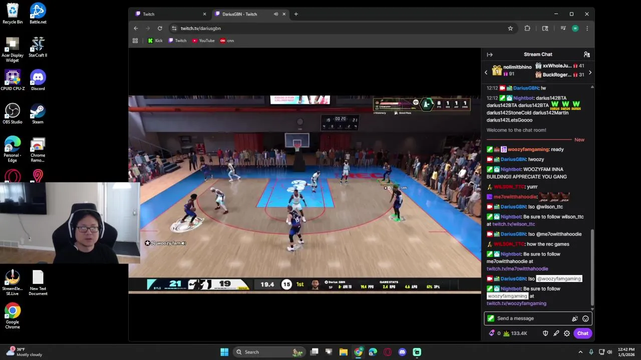Open the weather widget showing 36°F
The height and width of the screenshot is (360, 641).
(x=24, y=352)
